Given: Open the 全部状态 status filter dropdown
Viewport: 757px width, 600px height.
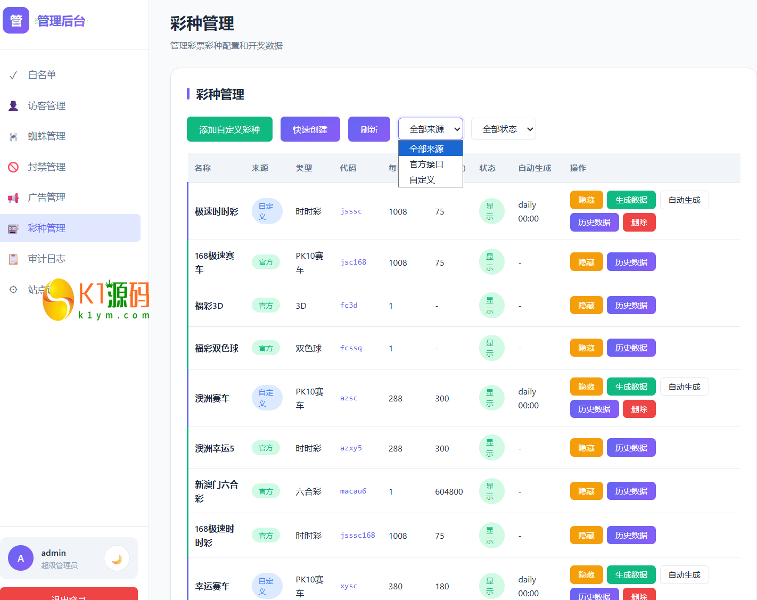Looking at the screenshot, I should [x=504, y=129].
